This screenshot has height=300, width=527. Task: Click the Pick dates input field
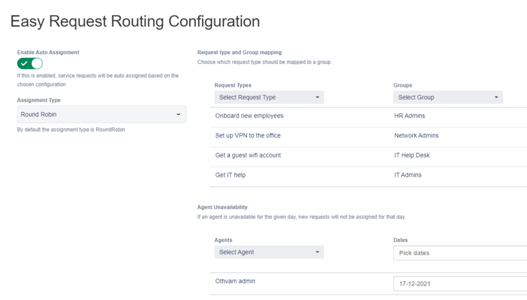coord(460,253)
